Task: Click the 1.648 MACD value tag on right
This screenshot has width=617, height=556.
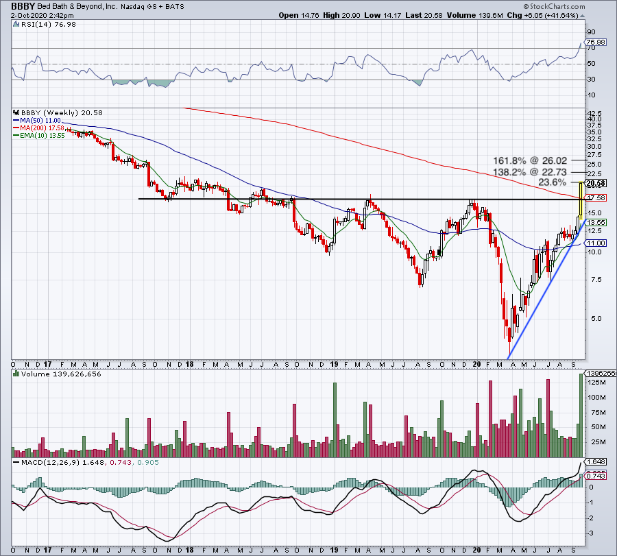Action: coord(596,462)
